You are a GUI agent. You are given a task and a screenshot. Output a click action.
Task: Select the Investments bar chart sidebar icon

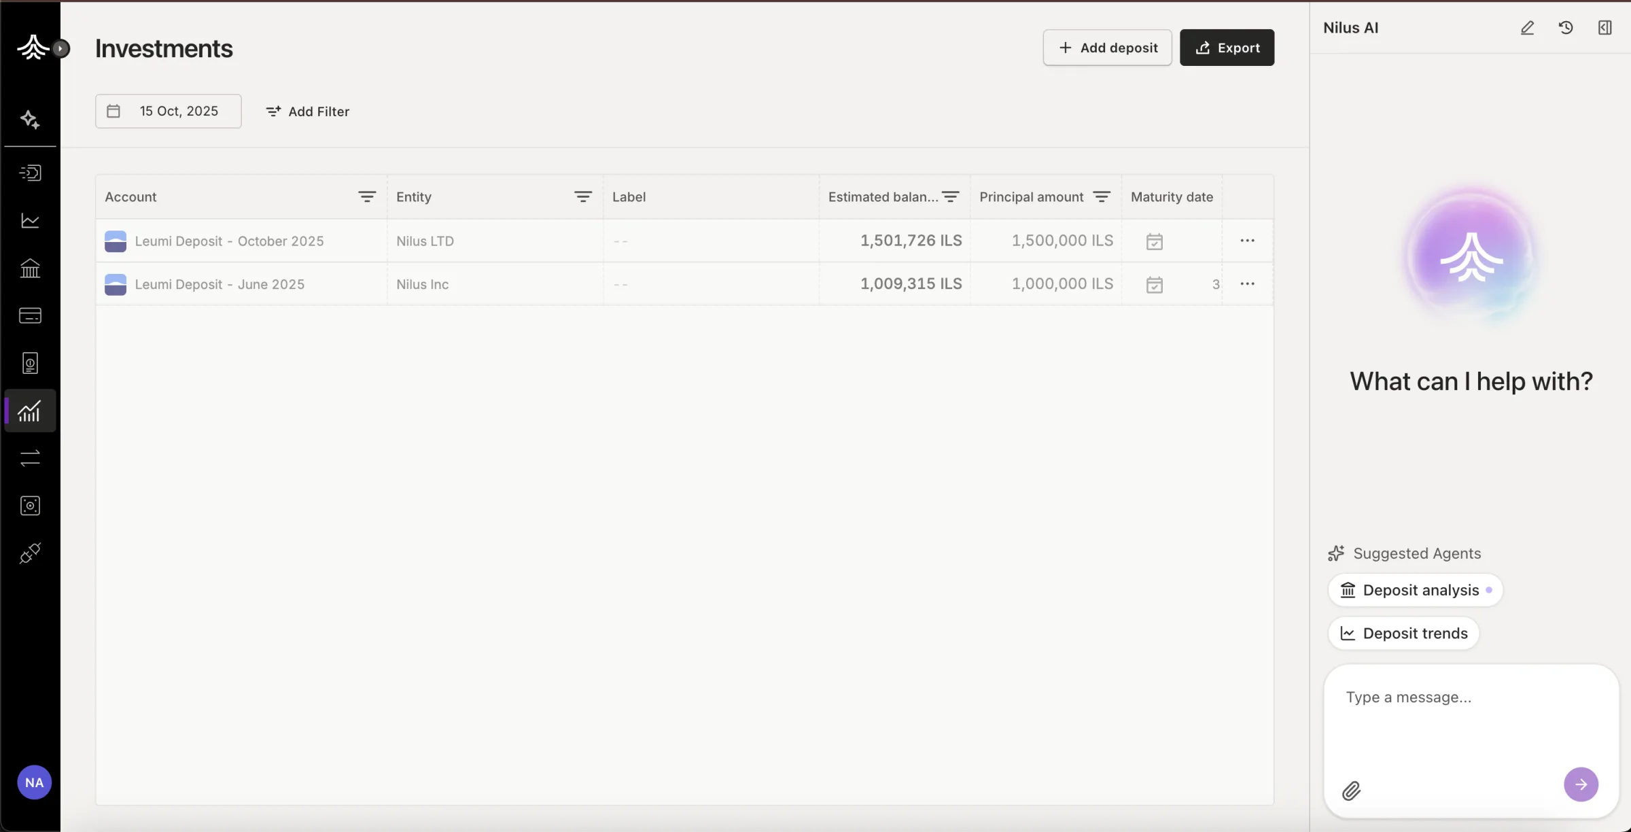pos(30,411)
